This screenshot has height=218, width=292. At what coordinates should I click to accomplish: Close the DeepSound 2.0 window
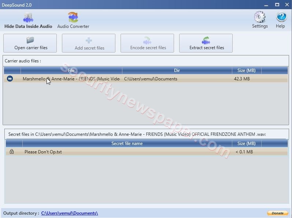point(287,5)
